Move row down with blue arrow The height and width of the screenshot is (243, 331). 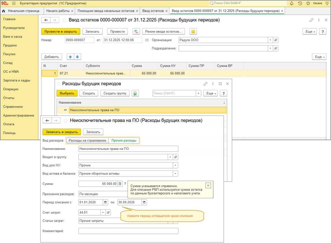point(77,57)
